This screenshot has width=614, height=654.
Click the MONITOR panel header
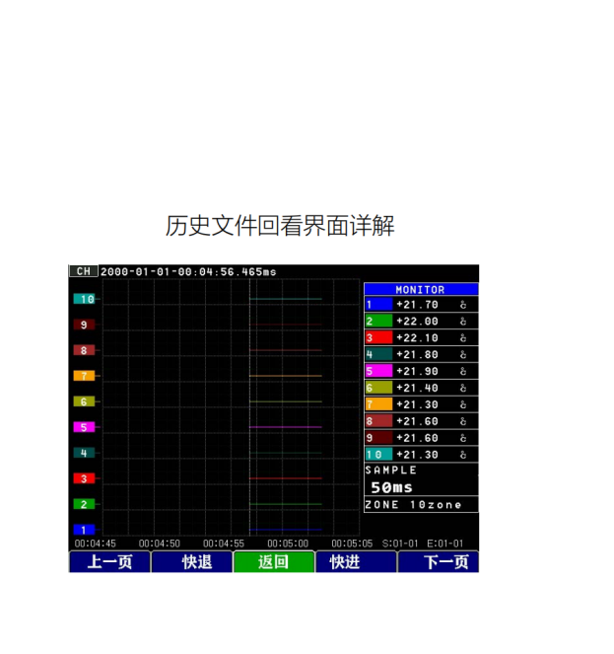pos(421,290)
